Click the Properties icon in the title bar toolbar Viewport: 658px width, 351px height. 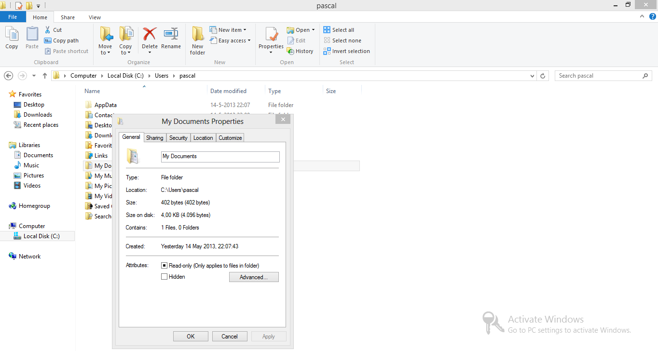[x=19, y=6]
